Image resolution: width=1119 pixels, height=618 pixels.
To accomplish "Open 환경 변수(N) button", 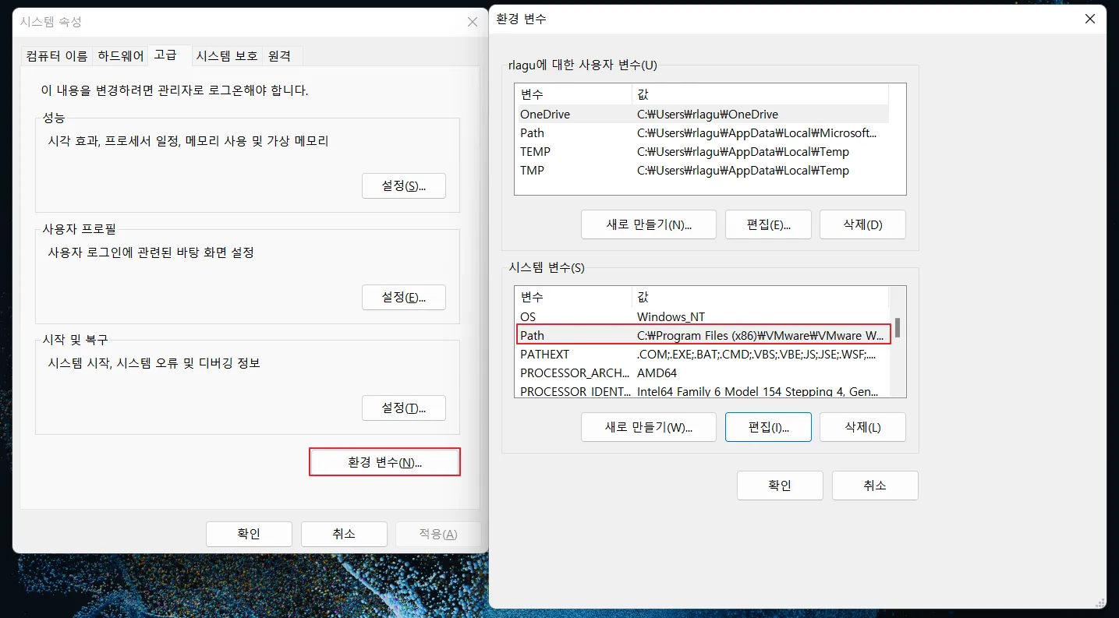I will coord(384,462).
